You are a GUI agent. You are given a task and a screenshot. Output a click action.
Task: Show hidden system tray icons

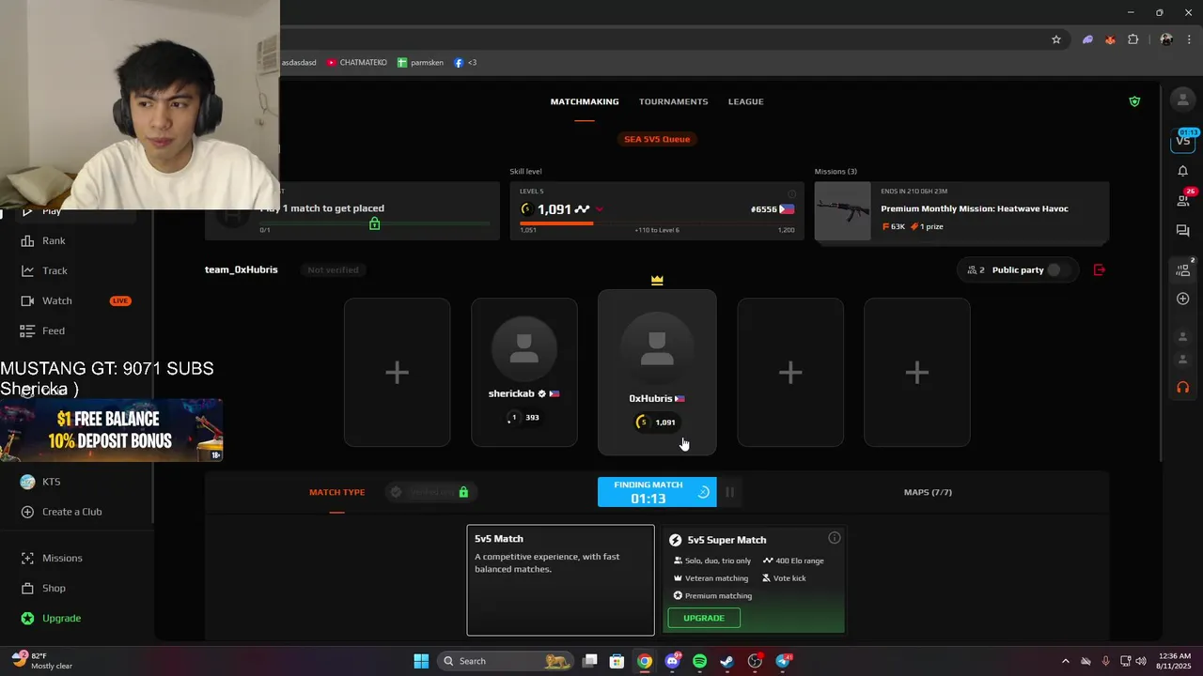coord(1065,661)
